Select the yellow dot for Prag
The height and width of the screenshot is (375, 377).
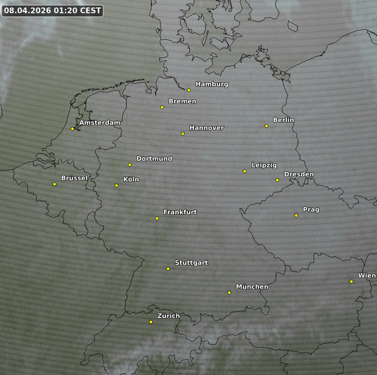pos(296,215)
